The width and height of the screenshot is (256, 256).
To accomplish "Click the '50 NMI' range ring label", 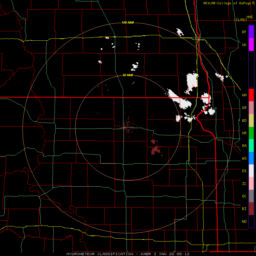I will point(128,75).
